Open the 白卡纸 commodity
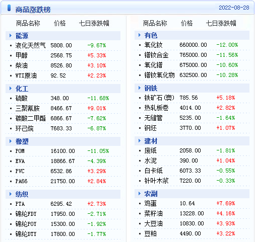Image resolution: width=255 pixels, height=242 pixels. (153, 171)
